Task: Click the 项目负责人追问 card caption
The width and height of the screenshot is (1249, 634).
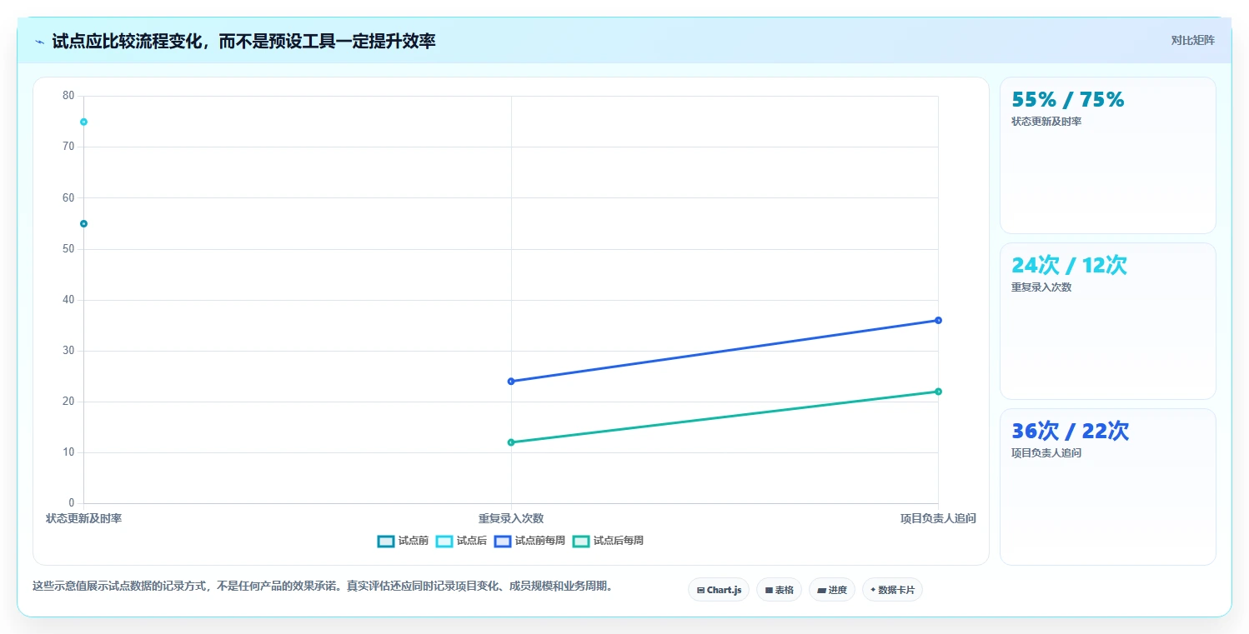Action: (x=1046, y=453)
